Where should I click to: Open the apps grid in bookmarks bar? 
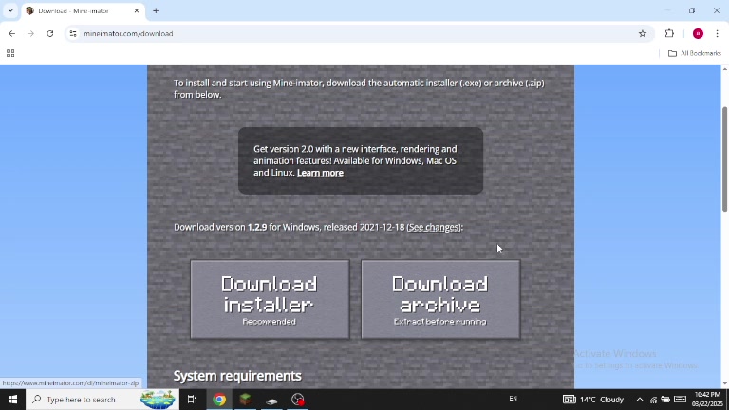(x=10, y=53)
